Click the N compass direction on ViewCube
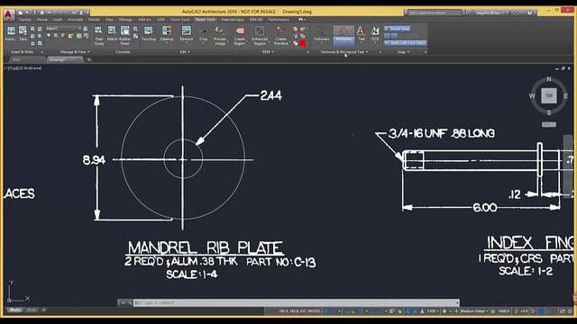This screenshot has height=324, width=577. [549, 79]
